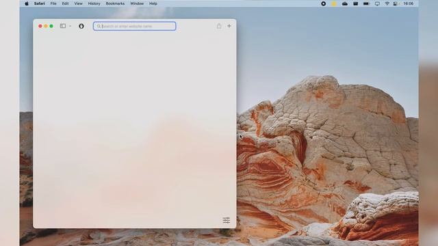438x246 pixels.
Task: Open the privacy report shield icon
Action: 81,26
